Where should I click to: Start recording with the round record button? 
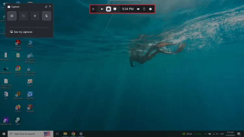pyautogui.click(x=35, y=16)
